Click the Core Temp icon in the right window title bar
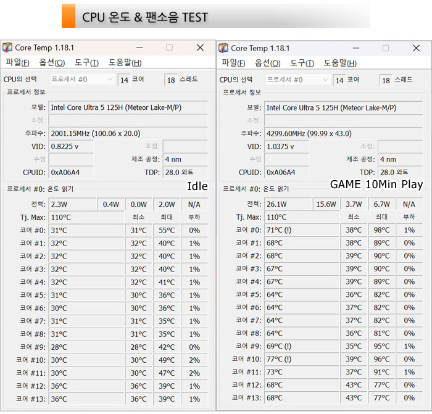This screenshot has height=414, width=432. click(223, 48)
